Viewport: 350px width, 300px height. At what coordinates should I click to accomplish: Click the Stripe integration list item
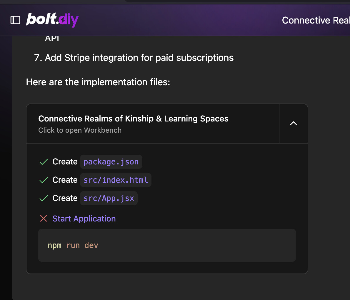tap(134, 58)
